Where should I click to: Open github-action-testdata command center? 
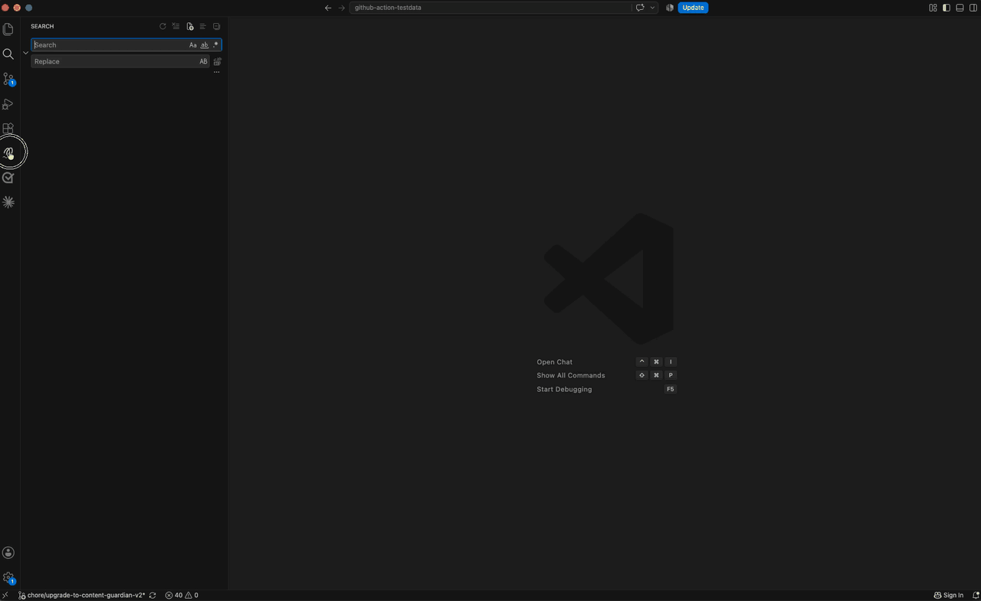tap(490, 8)
